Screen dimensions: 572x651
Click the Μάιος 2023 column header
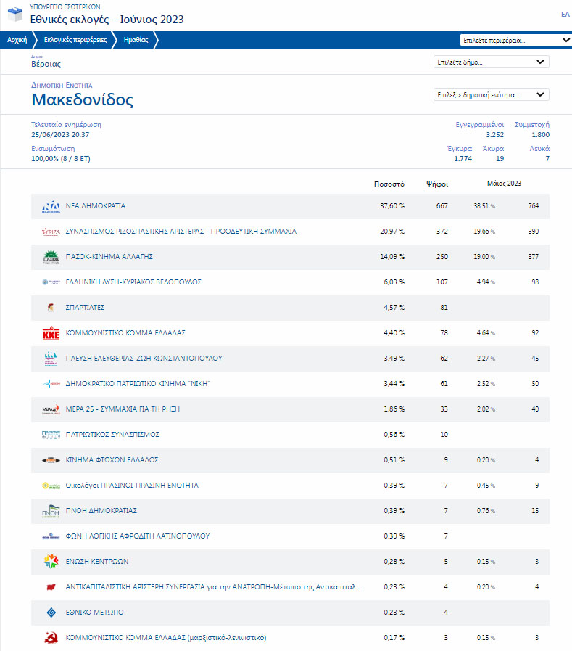point(504,184)
